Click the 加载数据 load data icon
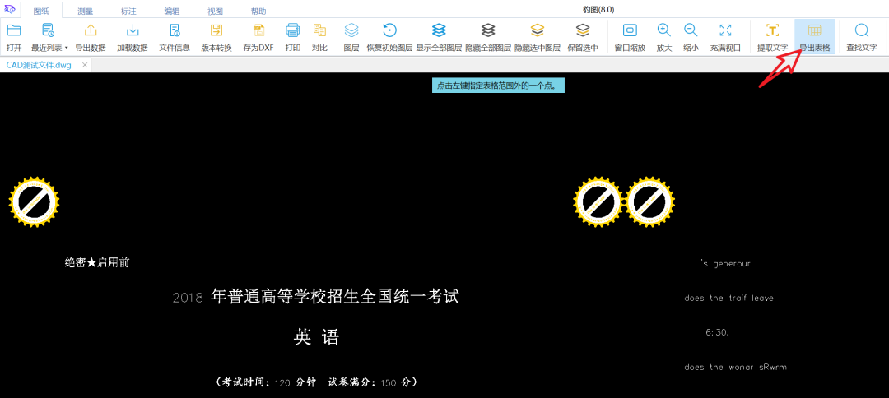Viewport: 889px width, 398px height. tap(132, 30)
